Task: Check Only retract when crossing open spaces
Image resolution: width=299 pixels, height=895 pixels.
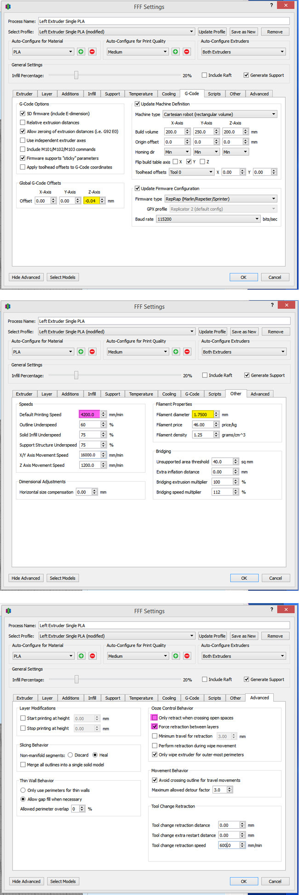Action: click(x=155, y=718)
